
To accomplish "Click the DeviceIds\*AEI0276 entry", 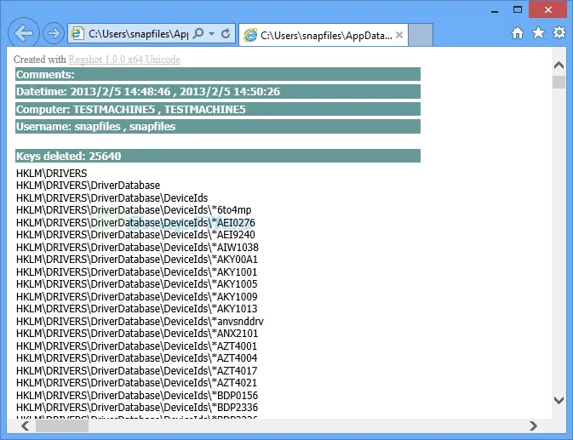I will pyautogui.click(x=135, y=222).
